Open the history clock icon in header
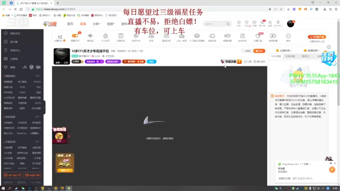The width and height of the screenshot is (340, 191). (x=239, y=23)
